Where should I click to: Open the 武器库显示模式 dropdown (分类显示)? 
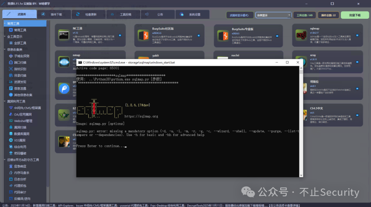click(x=273, y=15)
